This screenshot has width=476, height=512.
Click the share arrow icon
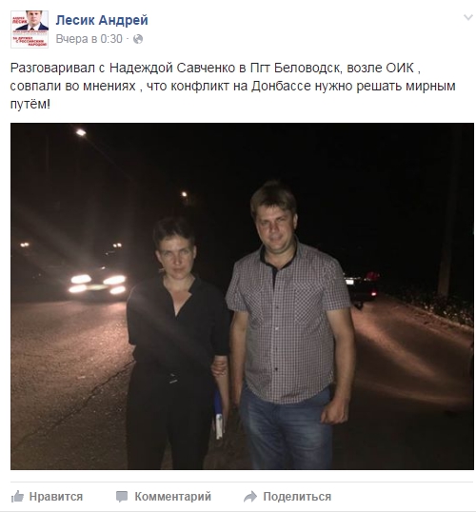pos(250,497)
